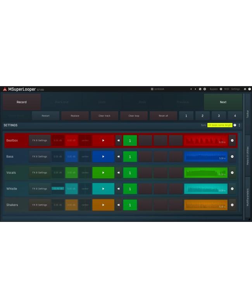Rewind the Whistle track

pyautogui.click(x=119, y=189)
